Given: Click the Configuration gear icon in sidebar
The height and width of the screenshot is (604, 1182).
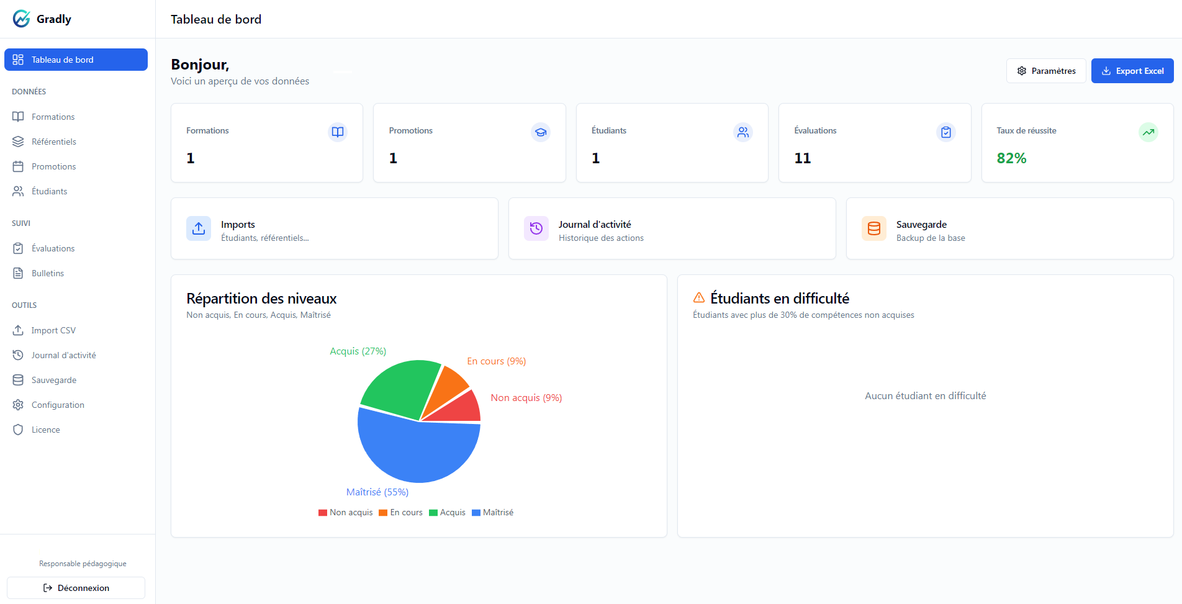Looking at the screenshot, I should coord(18,404).
